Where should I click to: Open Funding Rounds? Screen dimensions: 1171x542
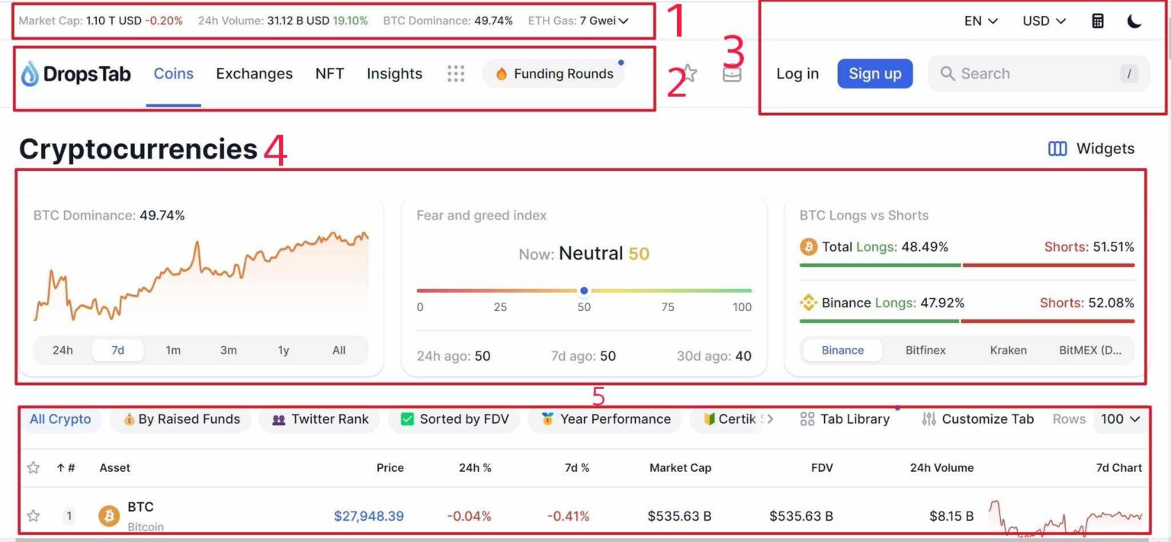tap(553, 74)
